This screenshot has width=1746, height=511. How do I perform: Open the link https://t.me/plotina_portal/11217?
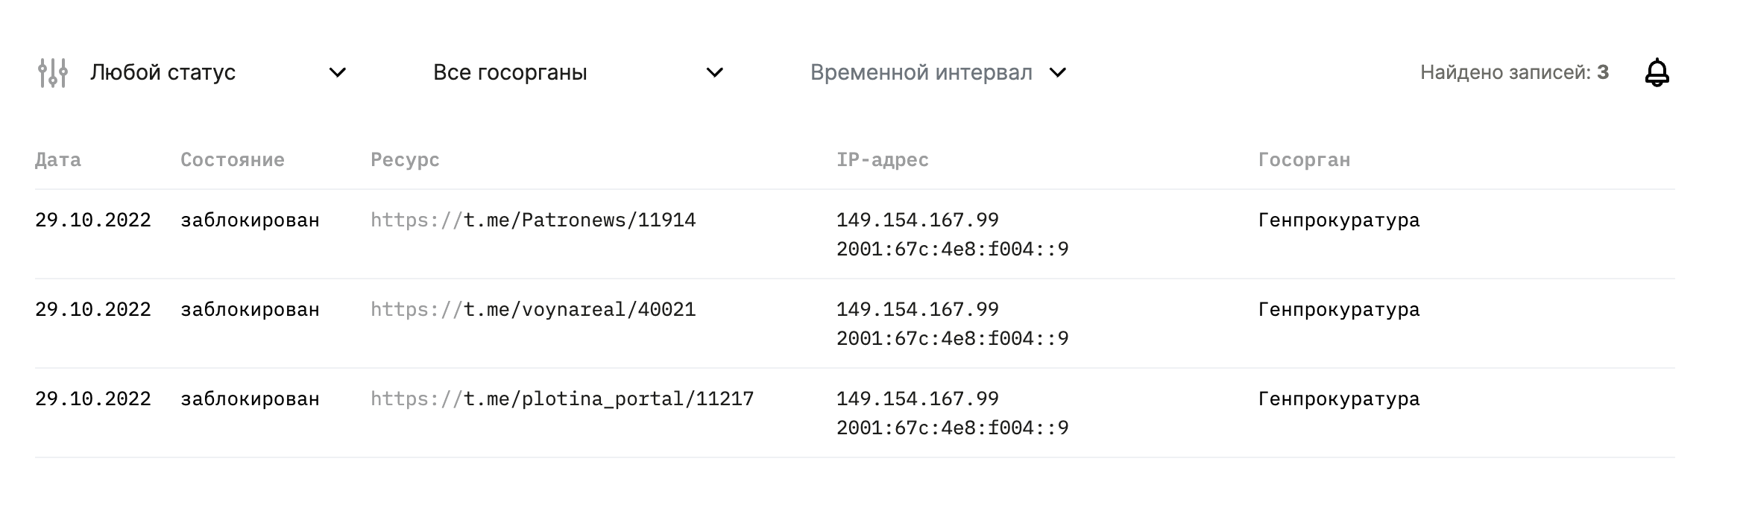(561, 399)
